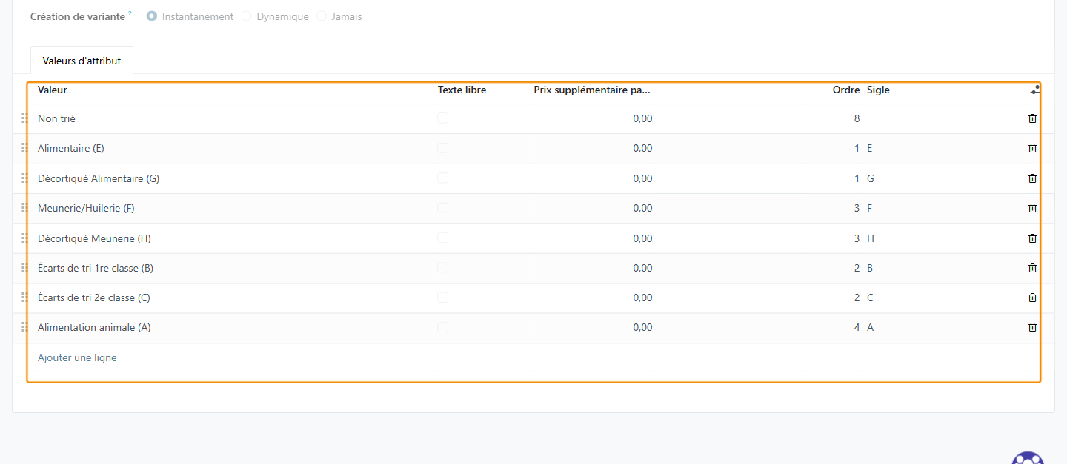
Task: Click the drag handle beside Alimentaire (E)
Action: click(24, 148)
